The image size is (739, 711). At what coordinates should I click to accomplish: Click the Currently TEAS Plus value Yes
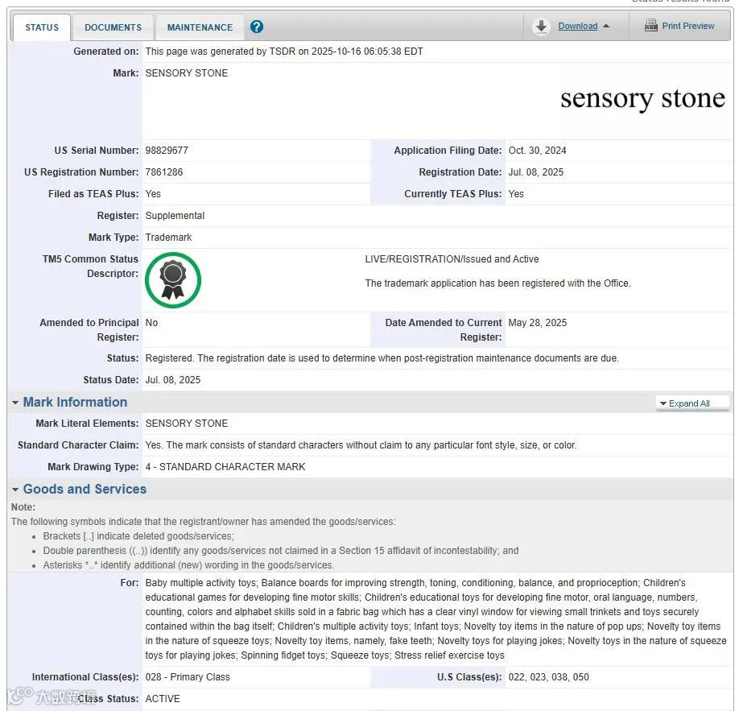[x=516, y=194]
